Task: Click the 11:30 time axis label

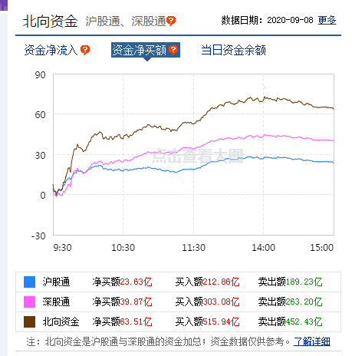Action: (193, 248)
